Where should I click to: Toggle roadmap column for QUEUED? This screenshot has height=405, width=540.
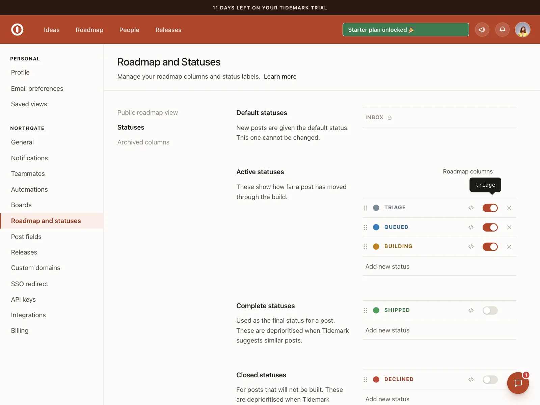[x=490, y=227]
